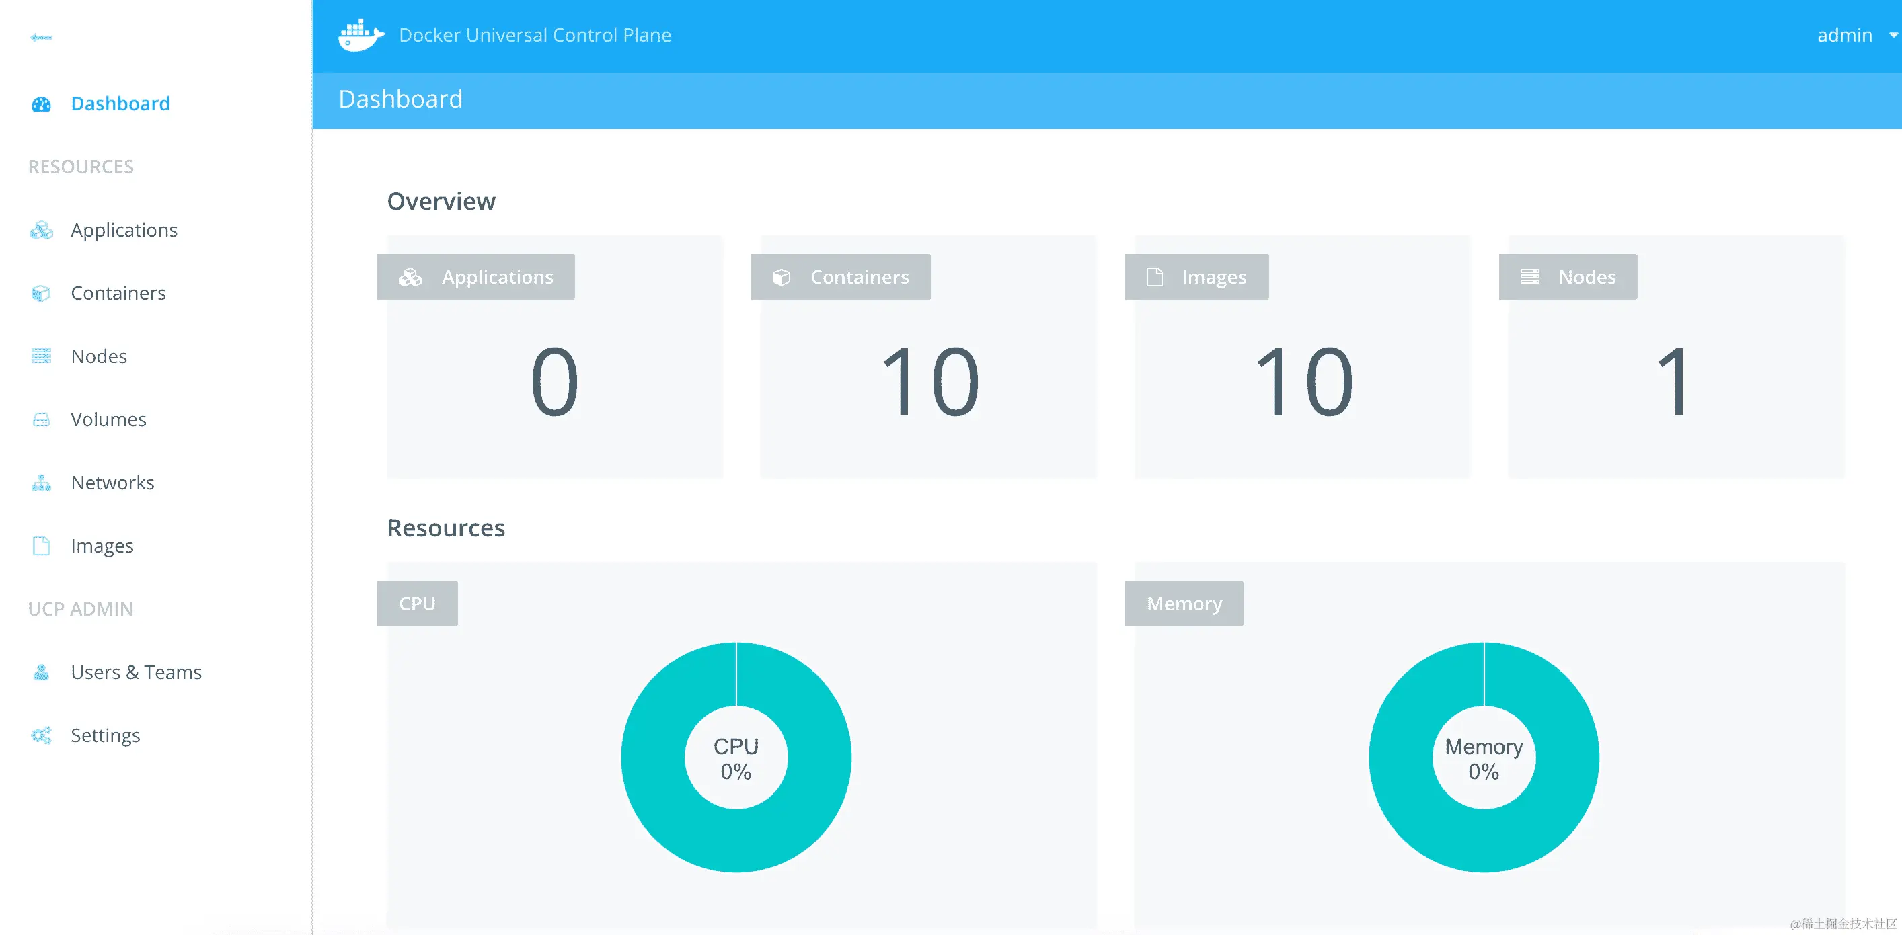
Task: Select the Volumes disk icon
Action: (x=40, y=419)
